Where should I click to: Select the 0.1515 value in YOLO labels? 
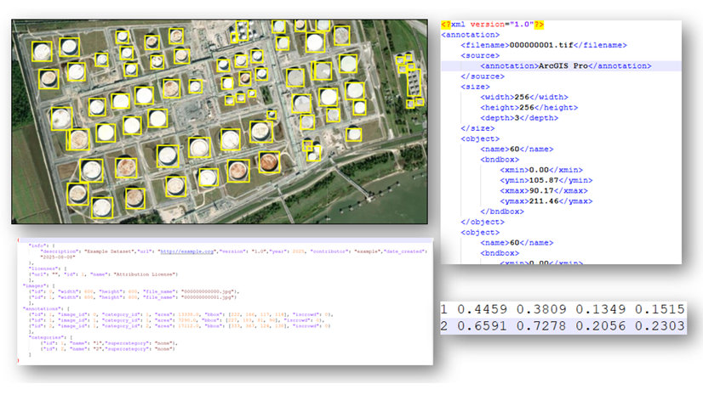pos(660,309)
